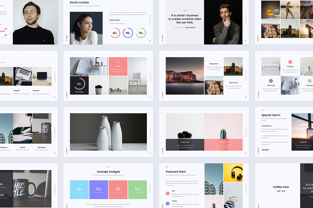Click the Market label in Featured Work
Screen dimensions: 313x208
tap(174, 201)
